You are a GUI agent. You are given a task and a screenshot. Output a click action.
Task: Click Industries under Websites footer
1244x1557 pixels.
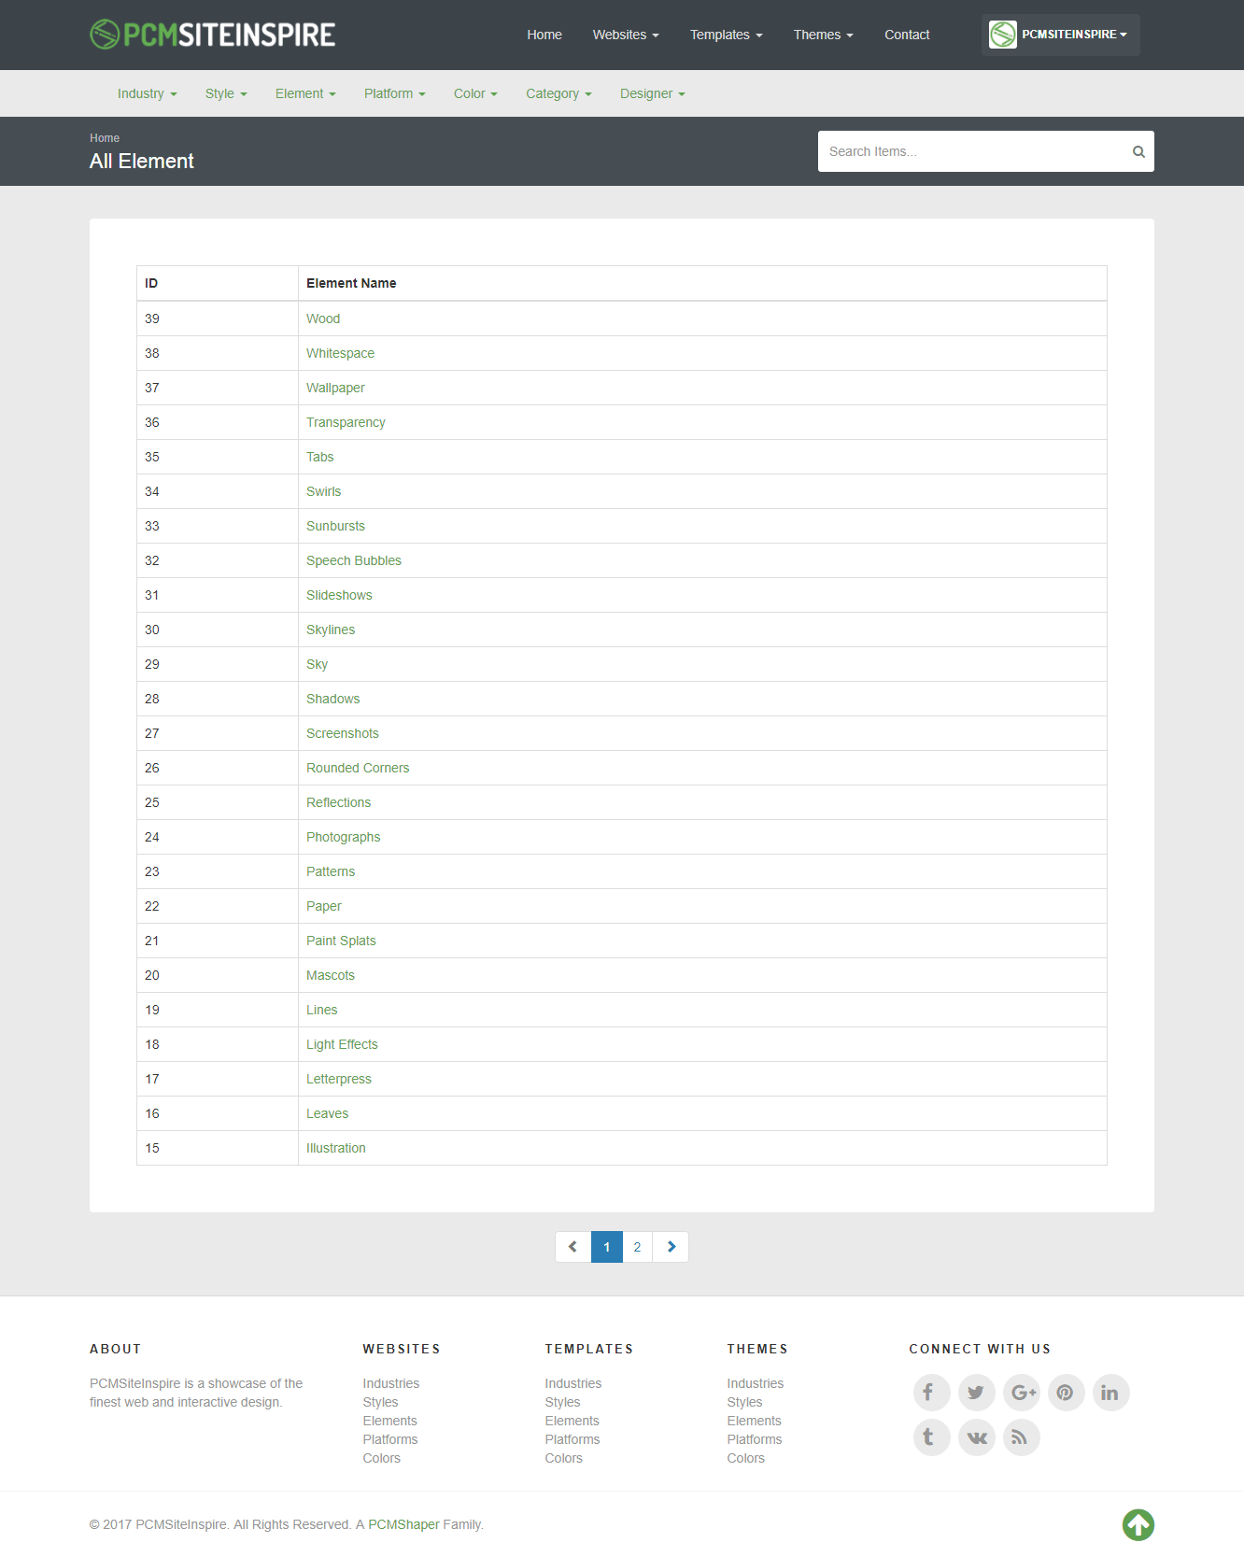click(x=391, y=1383)
